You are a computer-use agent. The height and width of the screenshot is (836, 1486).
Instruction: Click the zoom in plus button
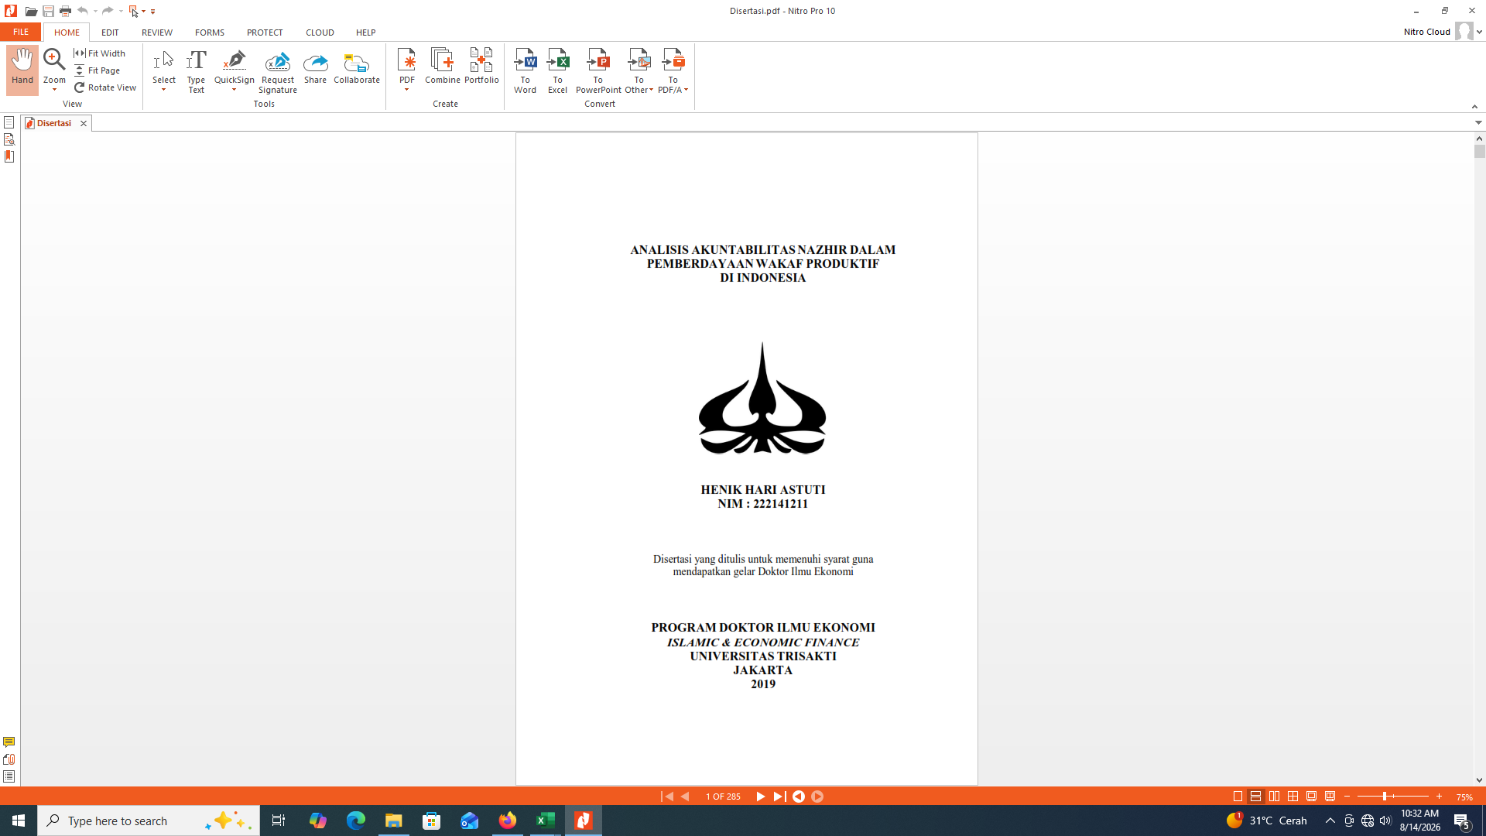click(x=1439, y=797)
